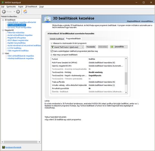The width and height of the screenshot is (155, 151).
Task: Click the Visszaállítás button
Action: coord(119,47)
